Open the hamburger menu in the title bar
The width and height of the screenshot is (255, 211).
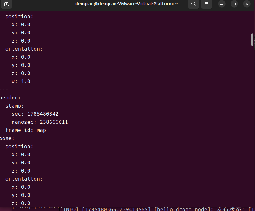pos(206,4)
